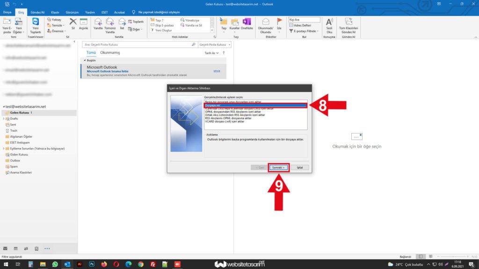Image resolution: width=479 pixels, height=269 pixels.
Task: Select the Okunmamış filter tab
Action: pyautogui.click(x=110, y=53)
